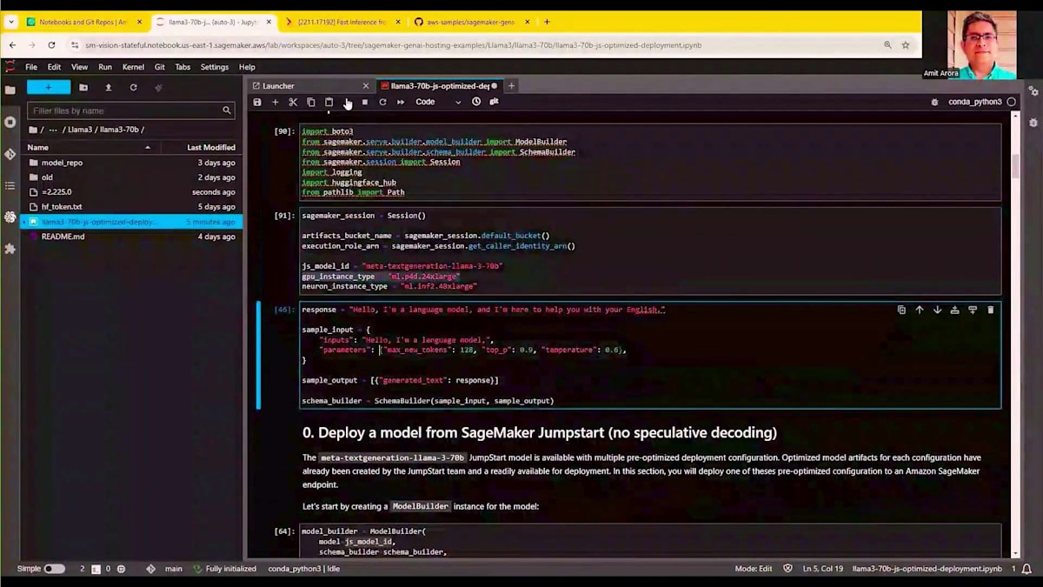1043x587 pixels.
Task: Click the main branch in status bar
Action: [173, 569]
